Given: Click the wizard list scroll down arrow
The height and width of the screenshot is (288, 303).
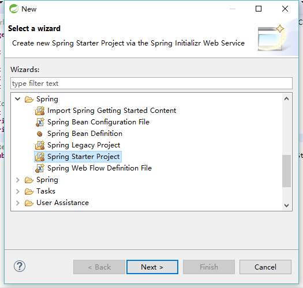Looking at the screenshot, I should click(x=287, y=206).
